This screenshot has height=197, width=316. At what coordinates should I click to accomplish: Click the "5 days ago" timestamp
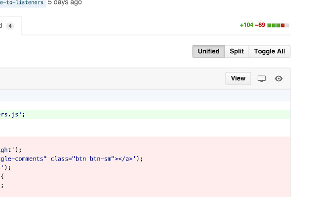(65, 2)
